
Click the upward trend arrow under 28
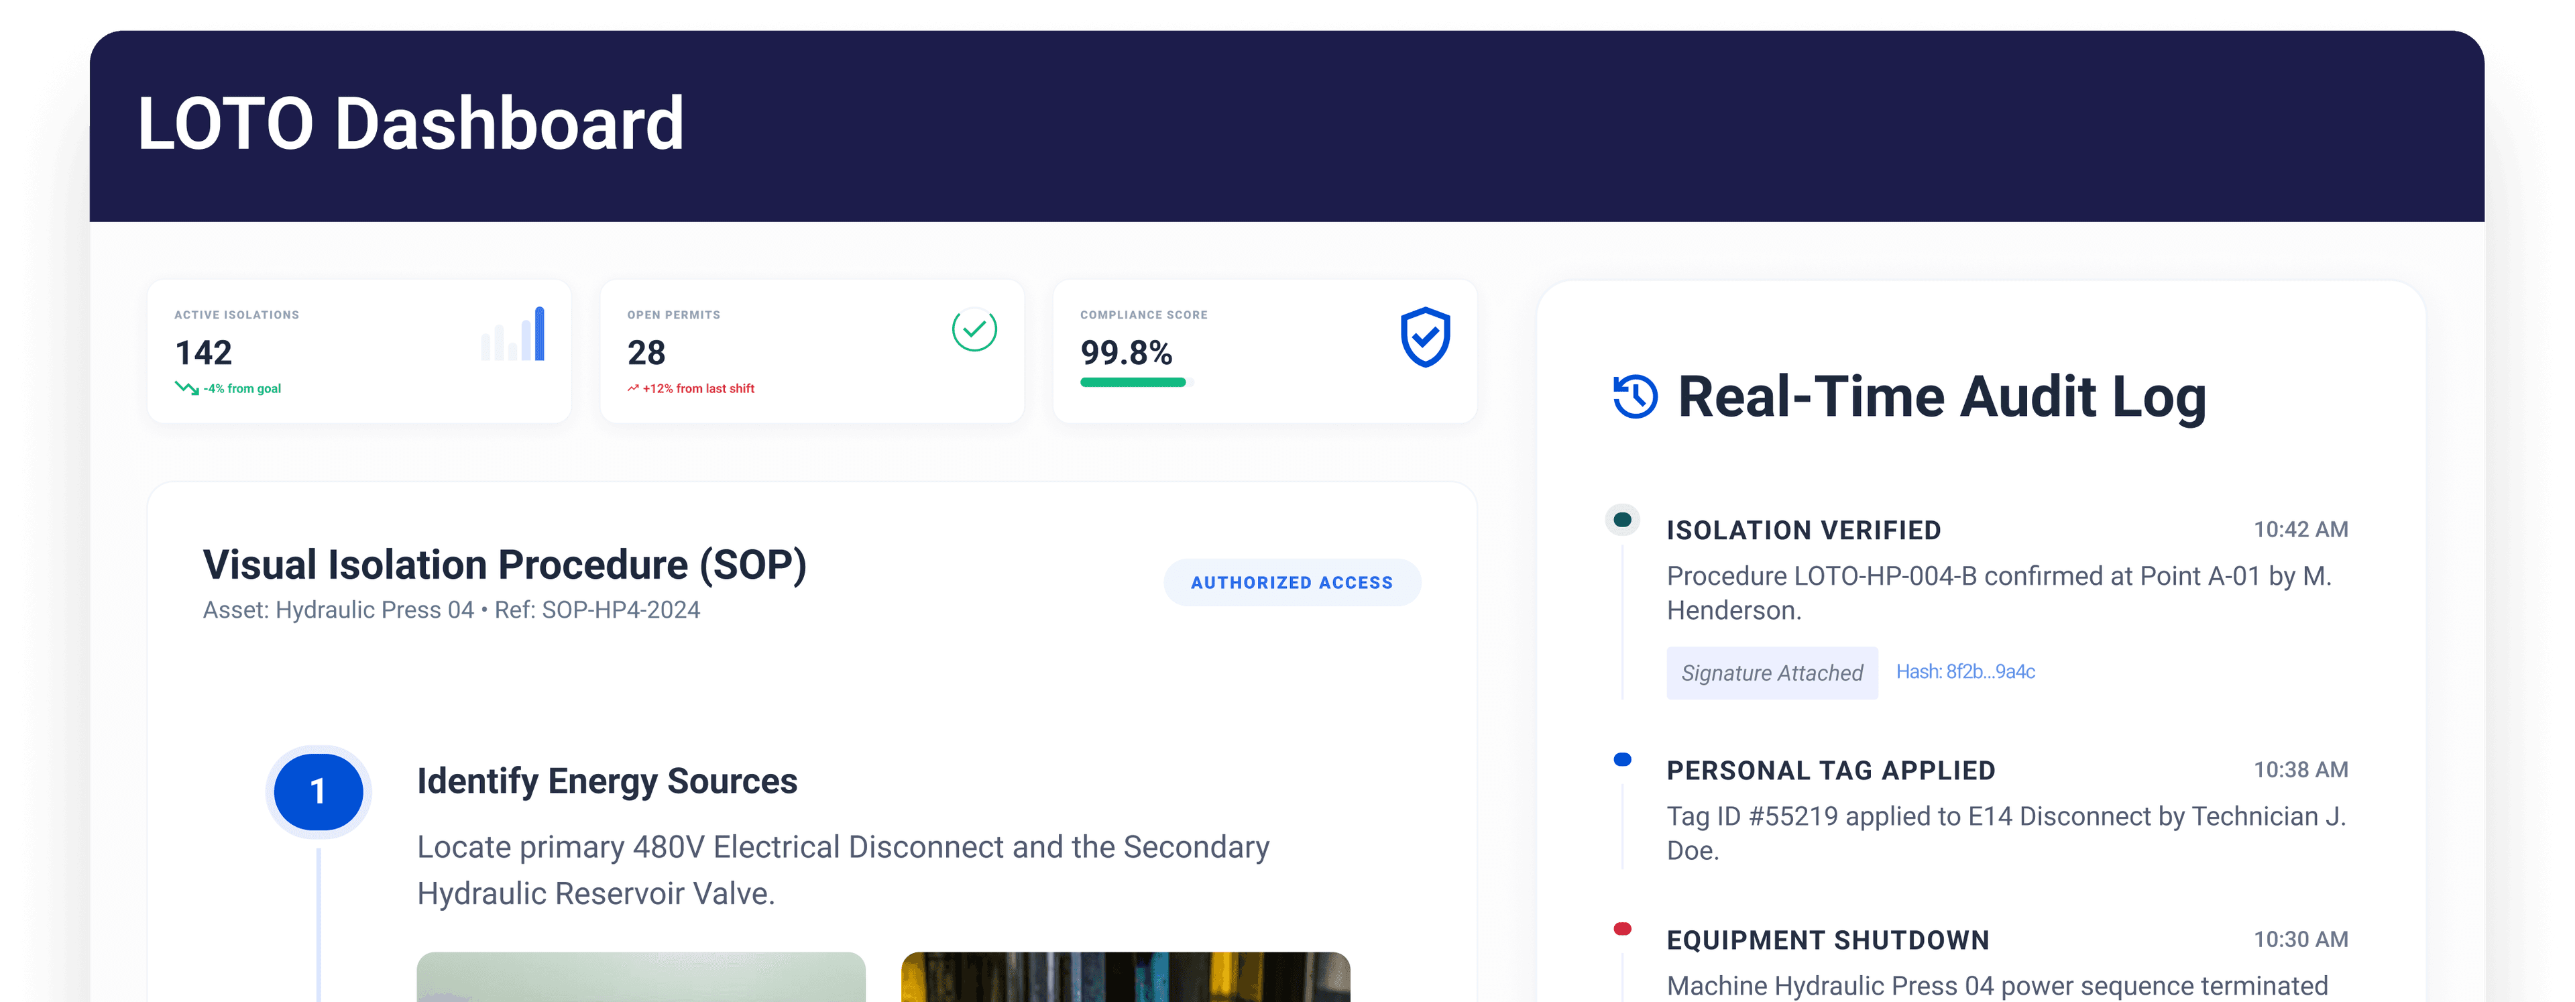point(633,388)
